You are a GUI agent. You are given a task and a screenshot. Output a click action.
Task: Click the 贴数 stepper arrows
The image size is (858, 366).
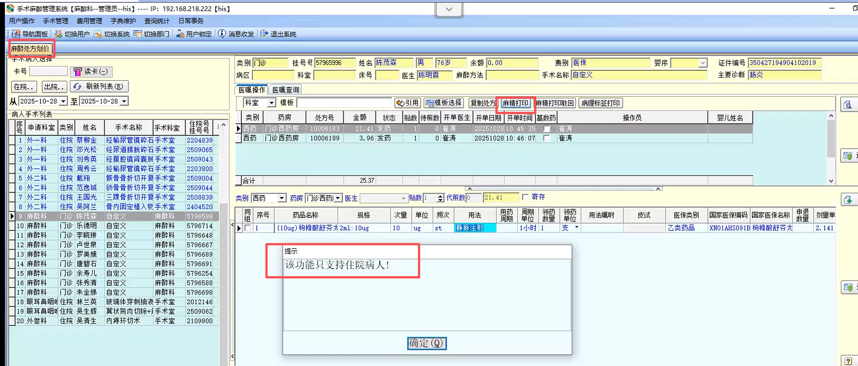pos(440,198)
